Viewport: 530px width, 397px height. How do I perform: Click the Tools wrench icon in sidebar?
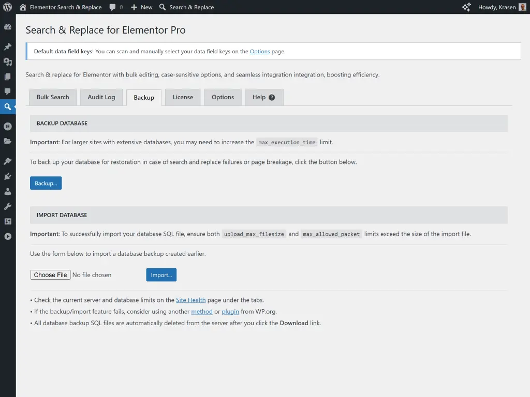click(8, 206)
